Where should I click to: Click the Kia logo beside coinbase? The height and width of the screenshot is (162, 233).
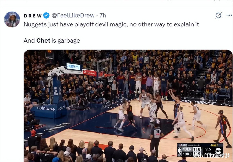(x=61, y=108)
